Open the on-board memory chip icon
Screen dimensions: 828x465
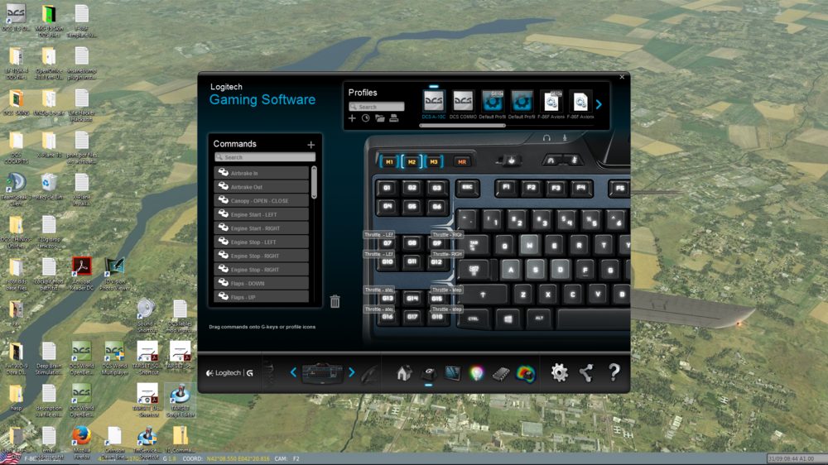pyautogui.click(x=500, y=374)
